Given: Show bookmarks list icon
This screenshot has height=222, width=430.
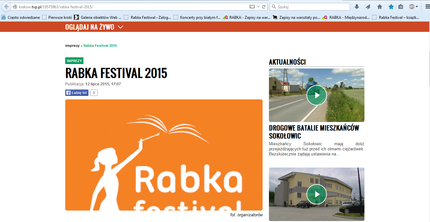Looking at the screenshot, I should pos(401,7).
